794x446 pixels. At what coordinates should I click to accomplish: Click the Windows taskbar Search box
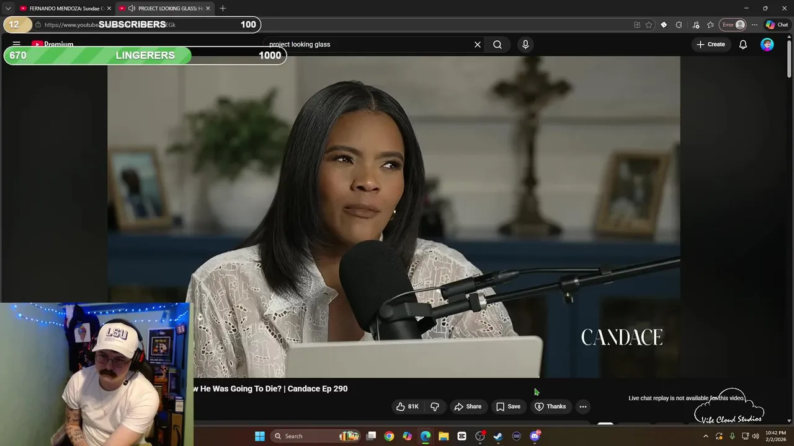coord(316,436)
